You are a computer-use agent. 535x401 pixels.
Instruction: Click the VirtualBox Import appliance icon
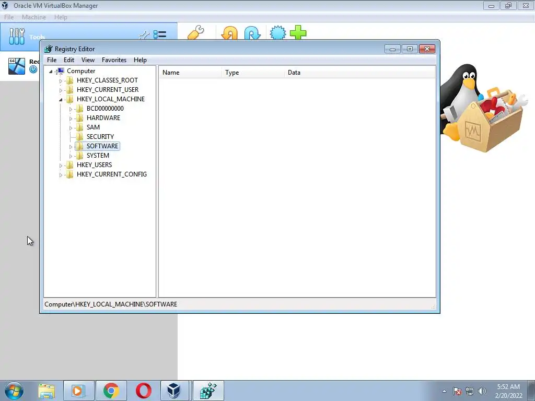(229, 33)
